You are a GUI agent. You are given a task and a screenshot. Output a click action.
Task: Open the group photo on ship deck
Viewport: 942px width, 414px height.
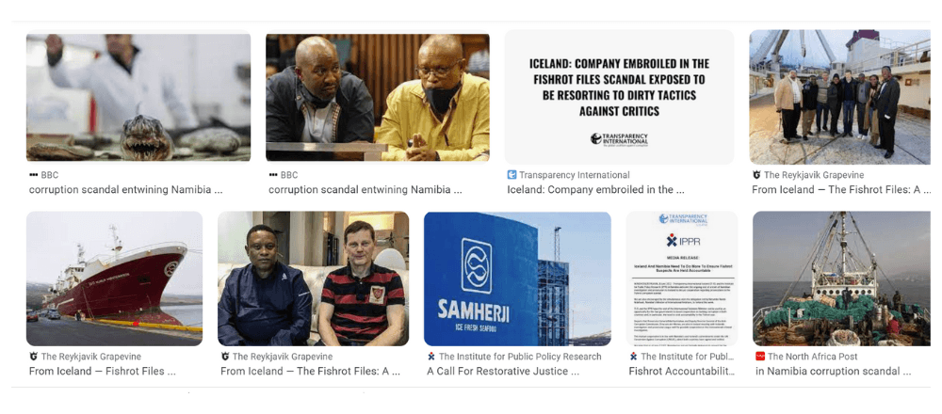841,97
